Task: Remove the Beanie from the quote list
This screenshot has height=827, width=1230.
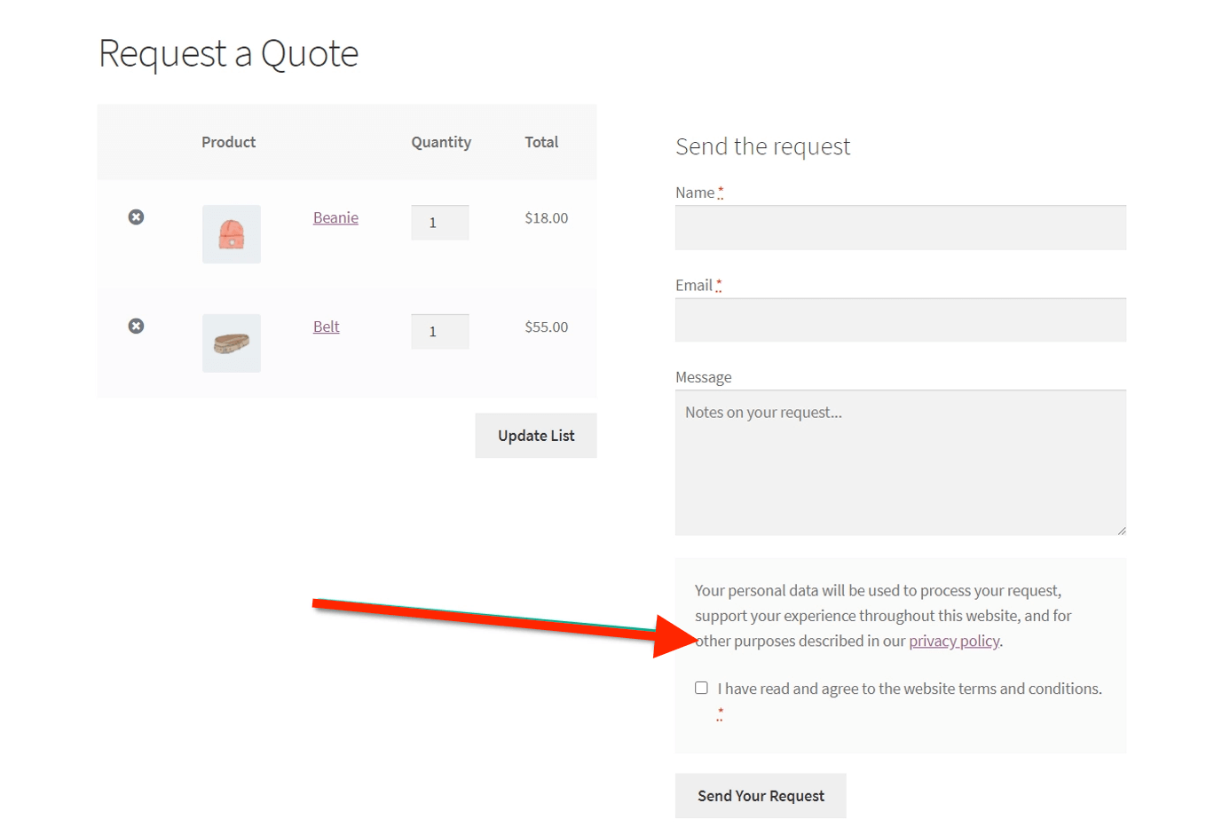Action: [136, 217]
